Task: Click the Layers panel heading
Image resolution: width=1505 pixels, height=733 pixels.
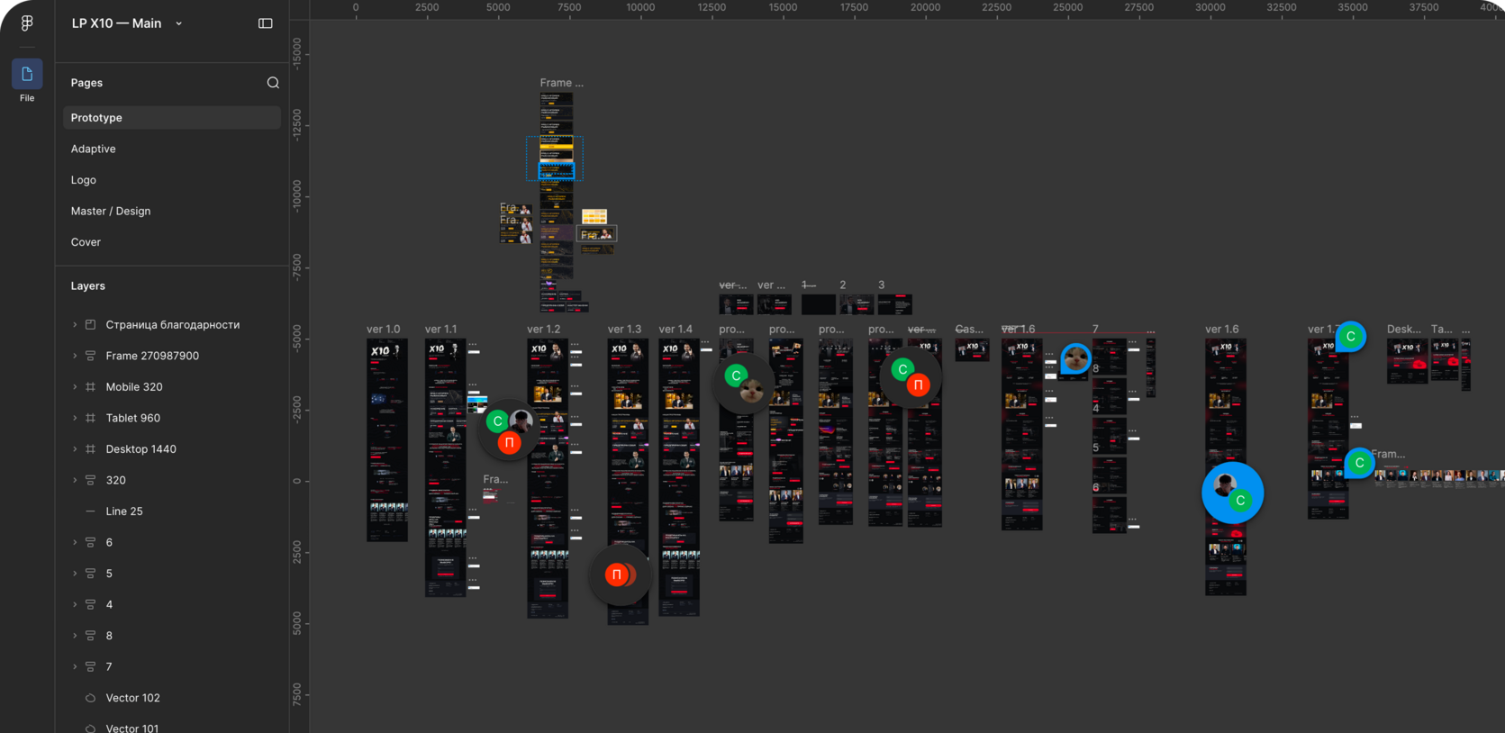Action: tap(88, 286)
